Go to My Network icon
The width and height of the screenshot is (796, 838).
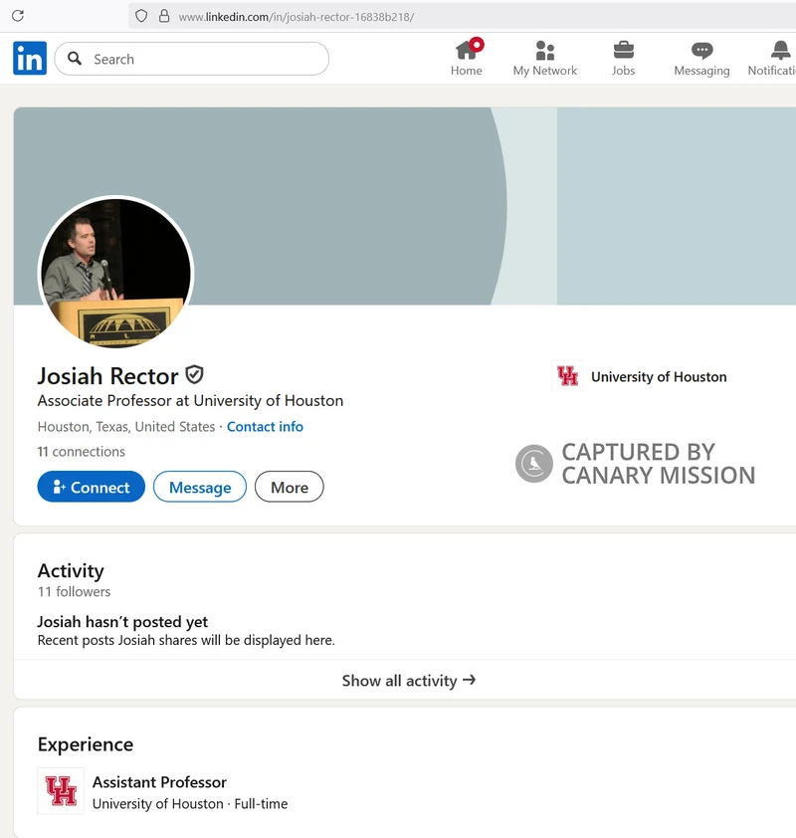(x=544, y=50)
